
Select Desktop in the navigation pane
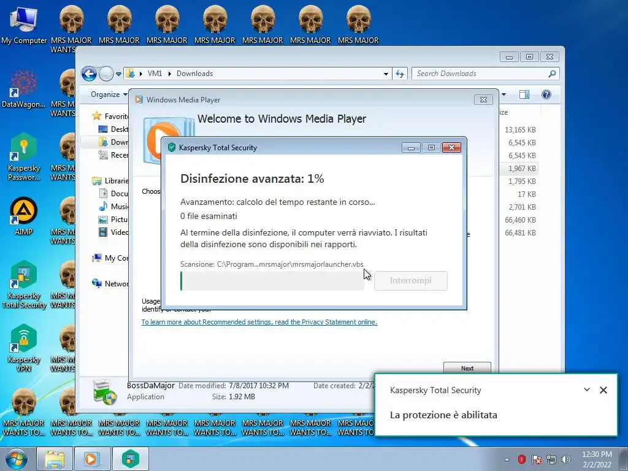(x=113, y=129)
